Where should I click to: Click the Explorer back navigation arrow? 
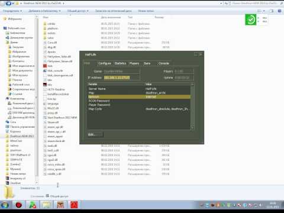pyautogui.click(x=8, y=3)
